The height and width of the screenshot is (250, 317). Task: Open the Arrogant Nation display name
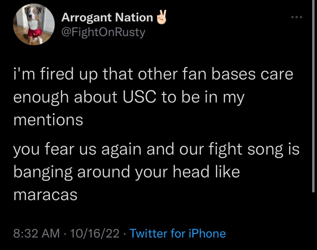click(107, 17)
